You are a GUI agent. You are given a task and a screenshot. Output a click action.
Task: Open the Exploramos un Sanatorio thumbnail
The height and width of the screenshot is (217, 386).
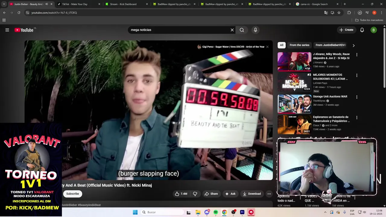coord(294,124)
